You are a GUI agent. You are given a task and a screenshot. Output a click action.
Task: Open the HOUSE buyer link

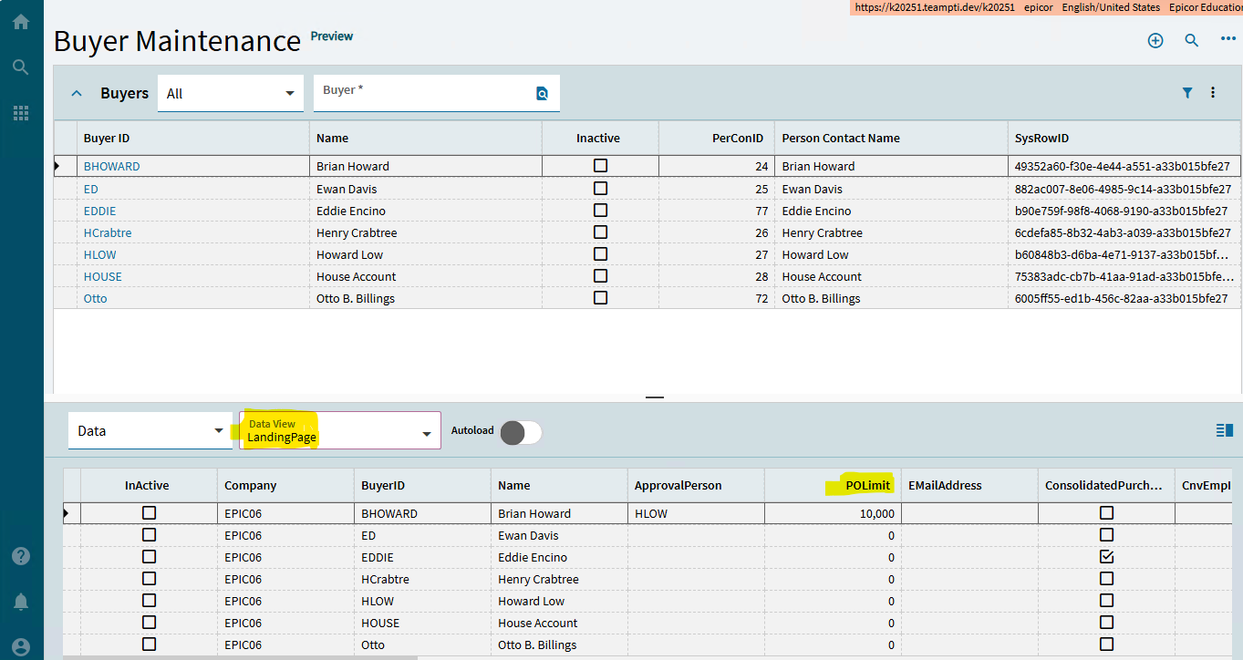coord(103,276)
